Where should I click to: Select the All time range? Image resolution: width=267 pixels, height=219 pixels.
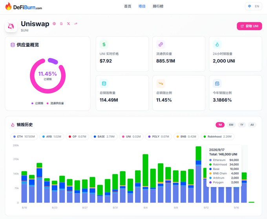point(252,125)
